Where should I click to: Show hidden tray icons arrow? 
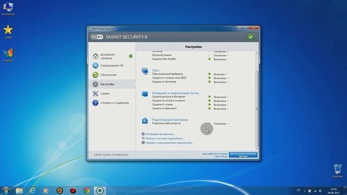(305, 191)
